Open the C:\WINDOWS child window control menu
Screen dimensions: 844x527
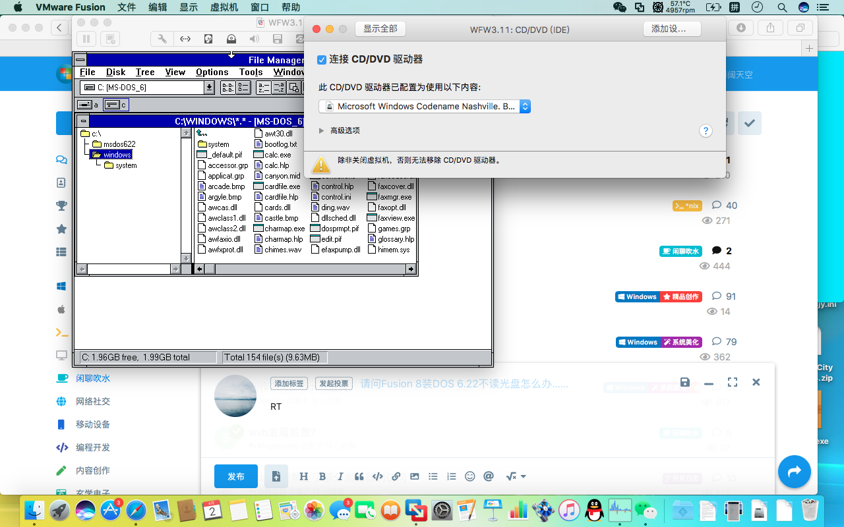point(83,121)
